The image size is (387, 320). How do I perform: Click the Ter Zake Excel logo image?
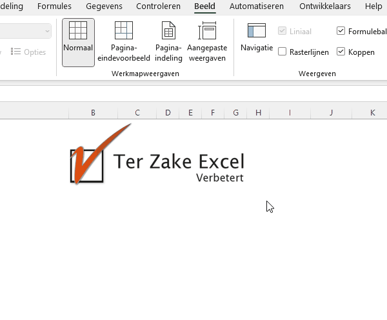(157, 158)
